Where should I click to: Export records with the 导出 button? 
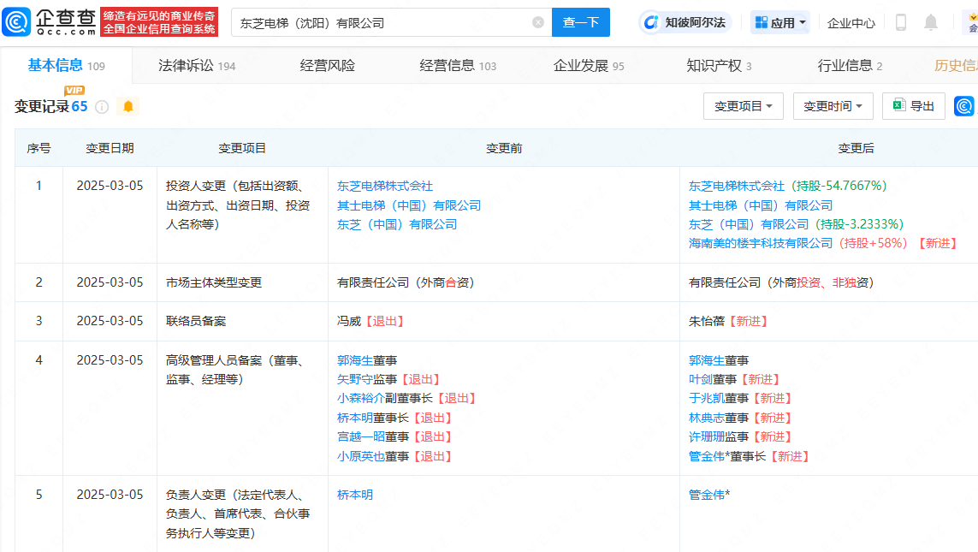(913, 106)
